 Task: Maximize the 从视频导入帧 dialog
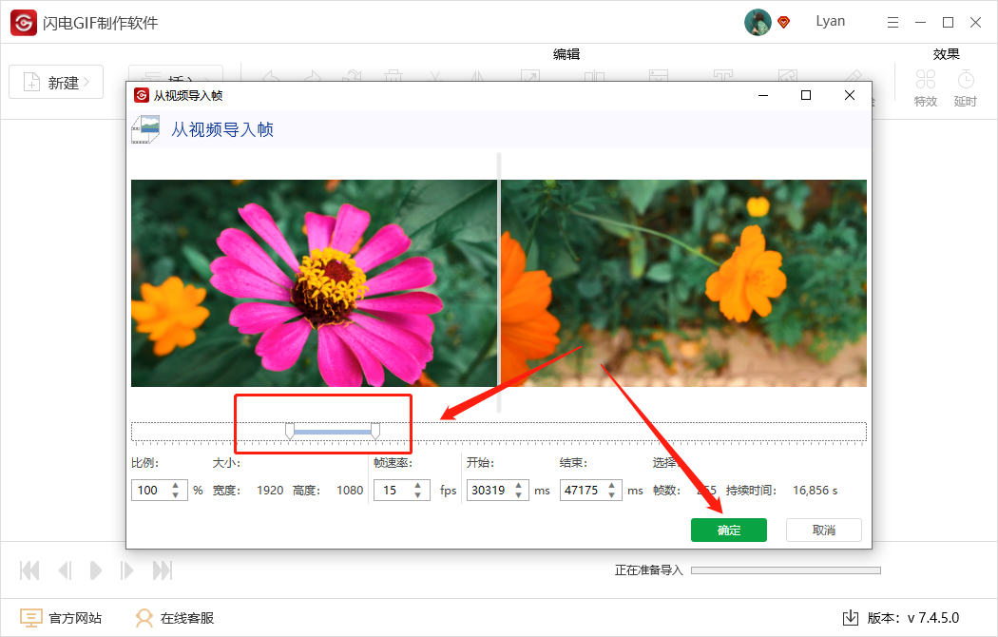tap(806, 95)
